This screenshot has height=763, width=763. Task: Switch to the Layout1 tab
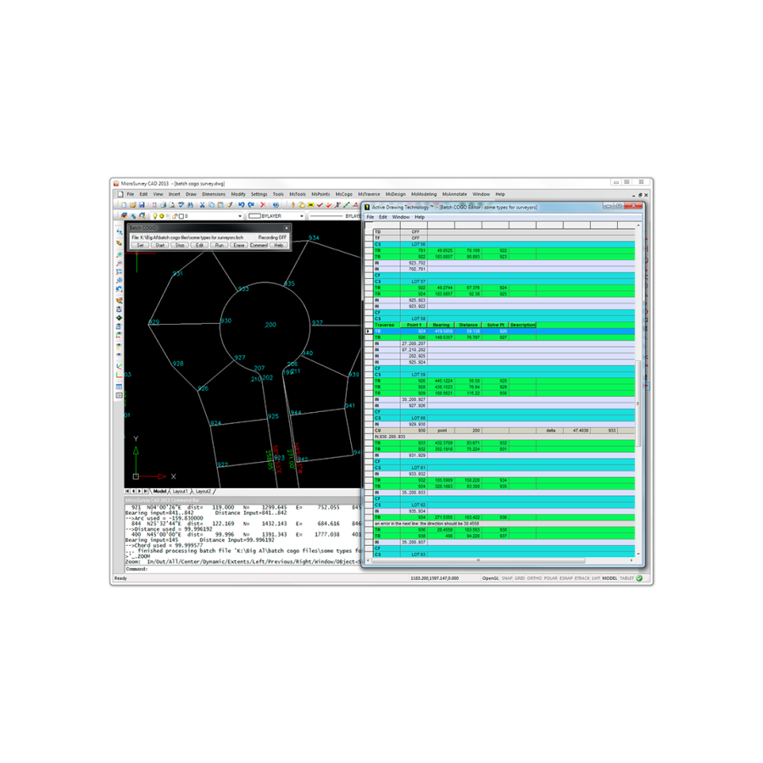coord(180,492)
